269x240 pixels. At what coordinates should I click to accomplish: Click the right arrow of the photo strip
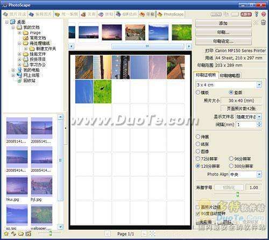[x=189, y=46]
